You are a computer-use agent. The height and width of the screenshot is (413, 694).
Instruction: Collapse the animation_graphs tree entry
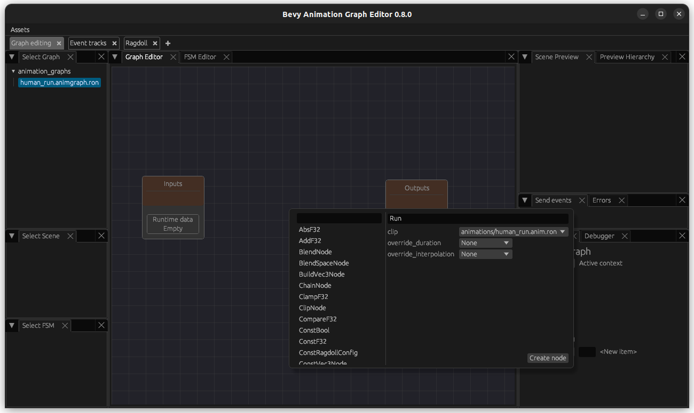point(13,71)
